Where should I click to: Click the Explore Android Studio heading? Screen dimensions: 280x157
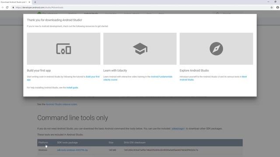click(194, 71)
